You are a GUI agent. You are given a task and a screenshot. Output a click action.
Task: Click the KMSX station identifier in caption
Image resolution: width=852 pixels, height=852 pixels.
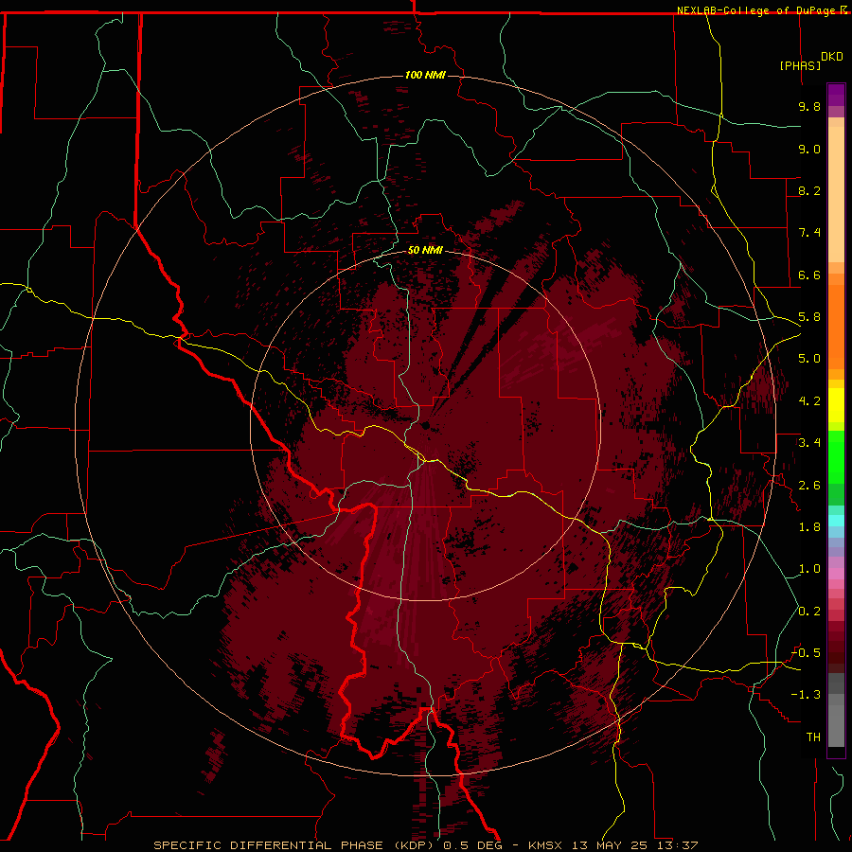543,845
